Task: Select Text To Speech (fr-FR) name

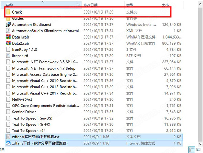Action: tap(31, 124)
